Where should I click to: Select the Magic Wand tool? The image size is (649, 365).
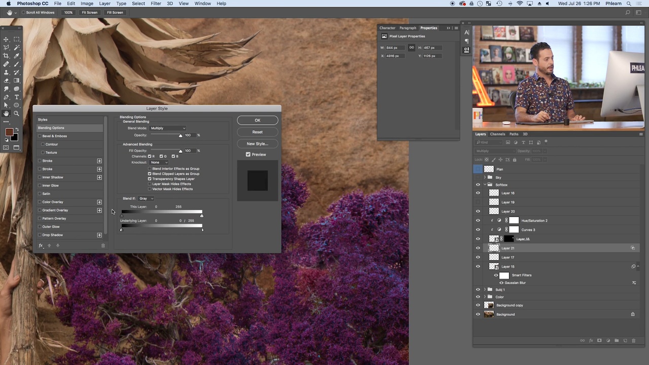(16, 48)
